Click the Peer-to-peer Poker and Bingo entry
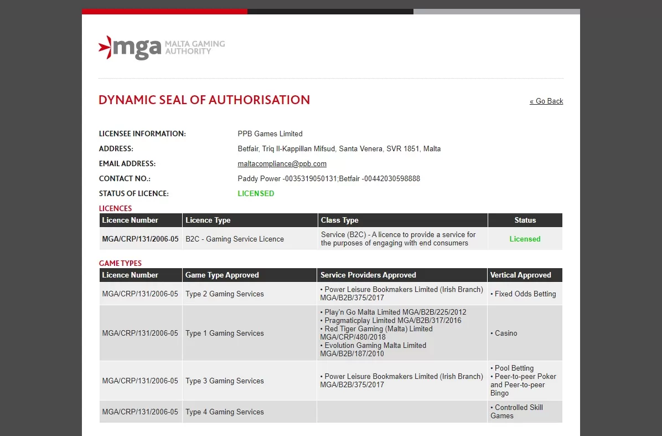The width and height of the screenshot is (662, 436). pos(523,384)
